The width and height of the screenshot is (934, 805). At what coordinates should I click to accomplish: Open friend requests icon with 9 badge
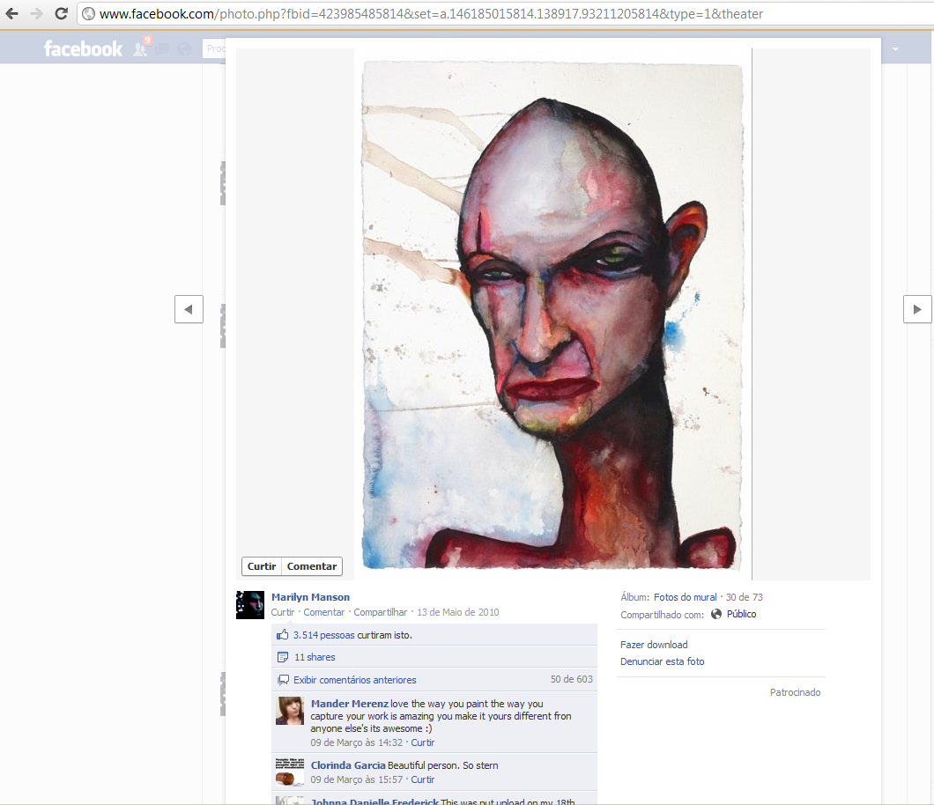click(x=142, y=48)
